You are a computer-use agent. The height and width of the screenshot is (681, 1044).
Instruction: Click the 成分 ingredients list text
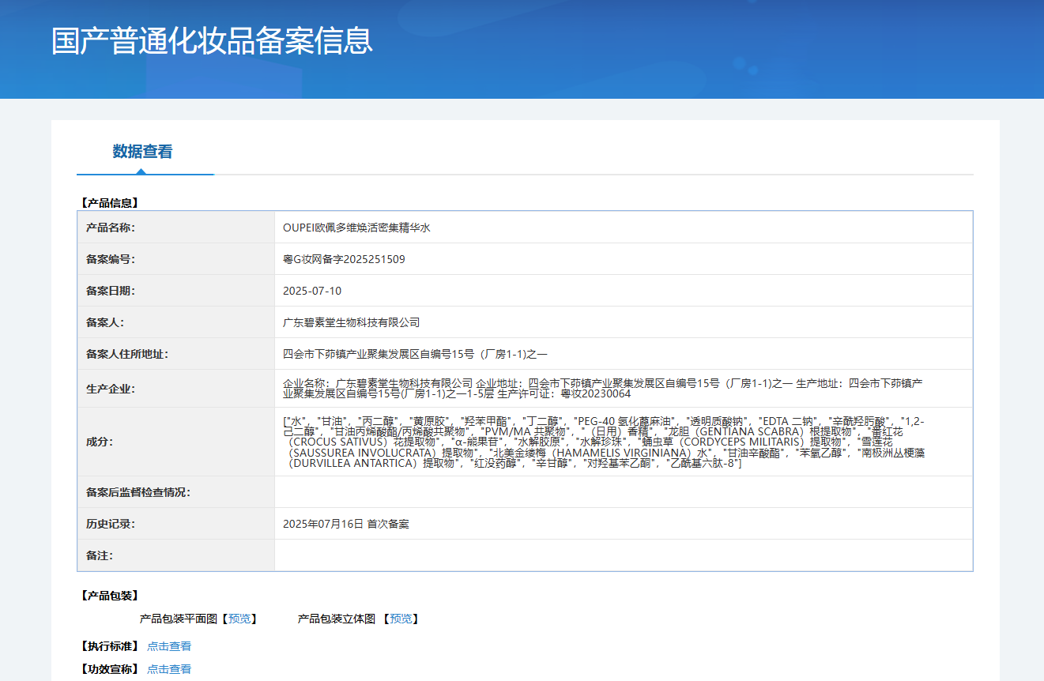point(602,442)
